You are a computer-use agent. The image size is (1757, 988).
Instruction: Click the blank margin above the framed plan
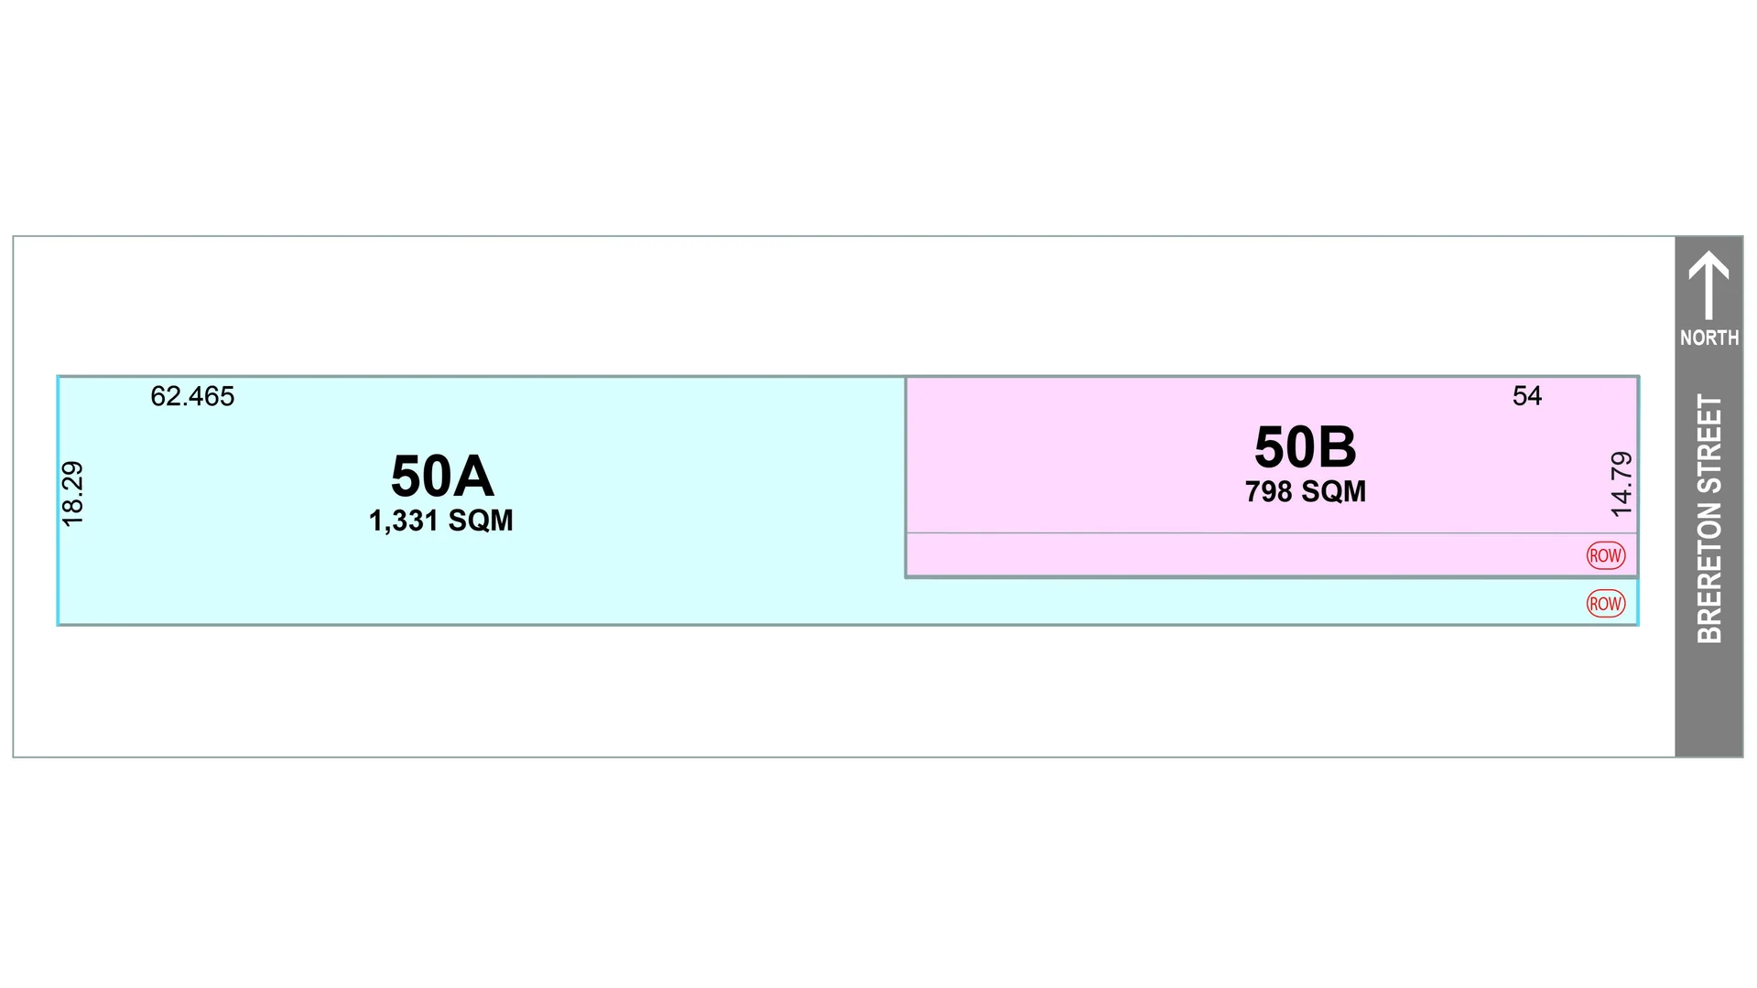824,119
